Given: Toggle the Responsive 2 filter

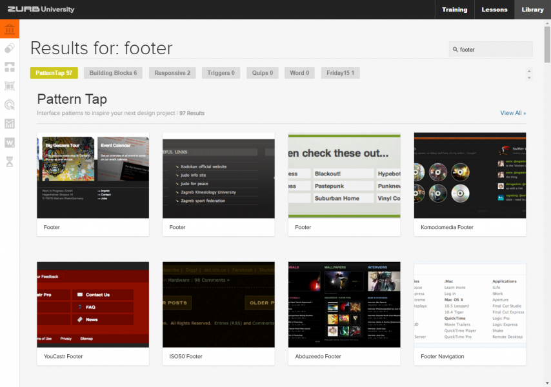Looking at the screenshot, I should [x=172, y=73].
